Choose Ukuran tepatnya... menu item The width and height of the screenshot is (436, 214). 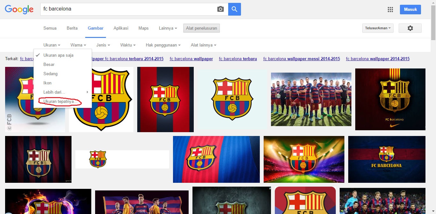pos(63,101)
